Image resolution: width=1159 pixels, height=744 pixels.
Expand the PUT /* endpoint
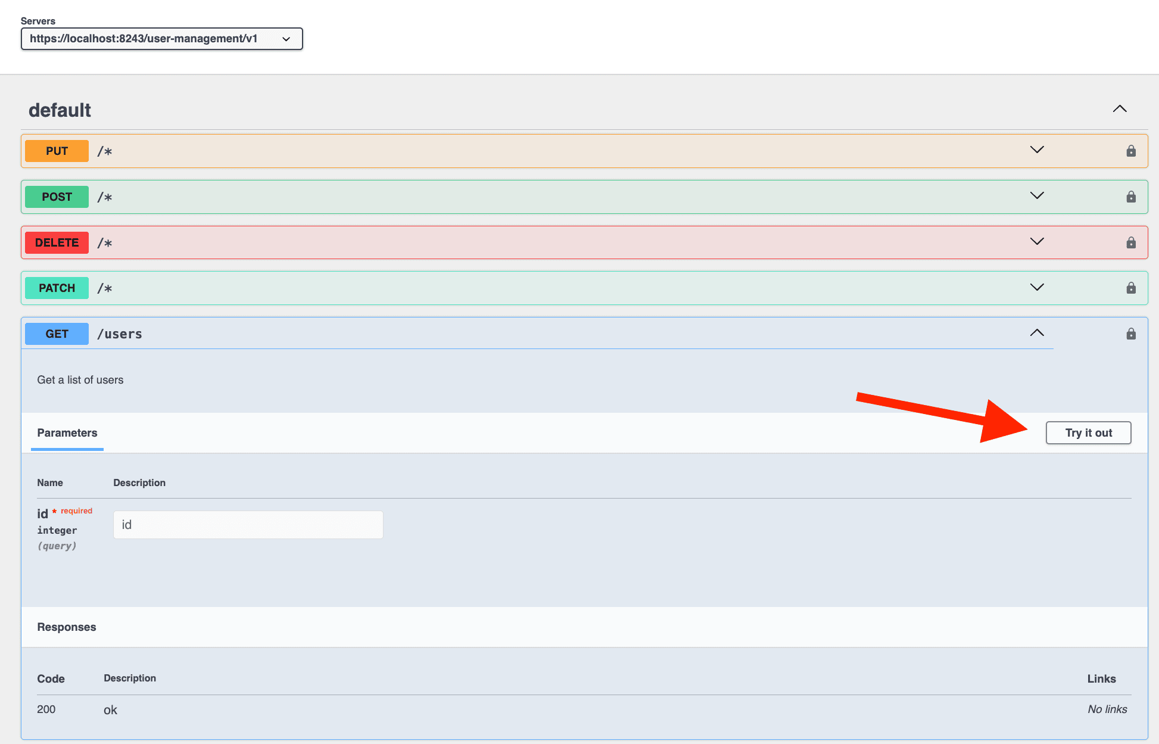[1036, 150]
